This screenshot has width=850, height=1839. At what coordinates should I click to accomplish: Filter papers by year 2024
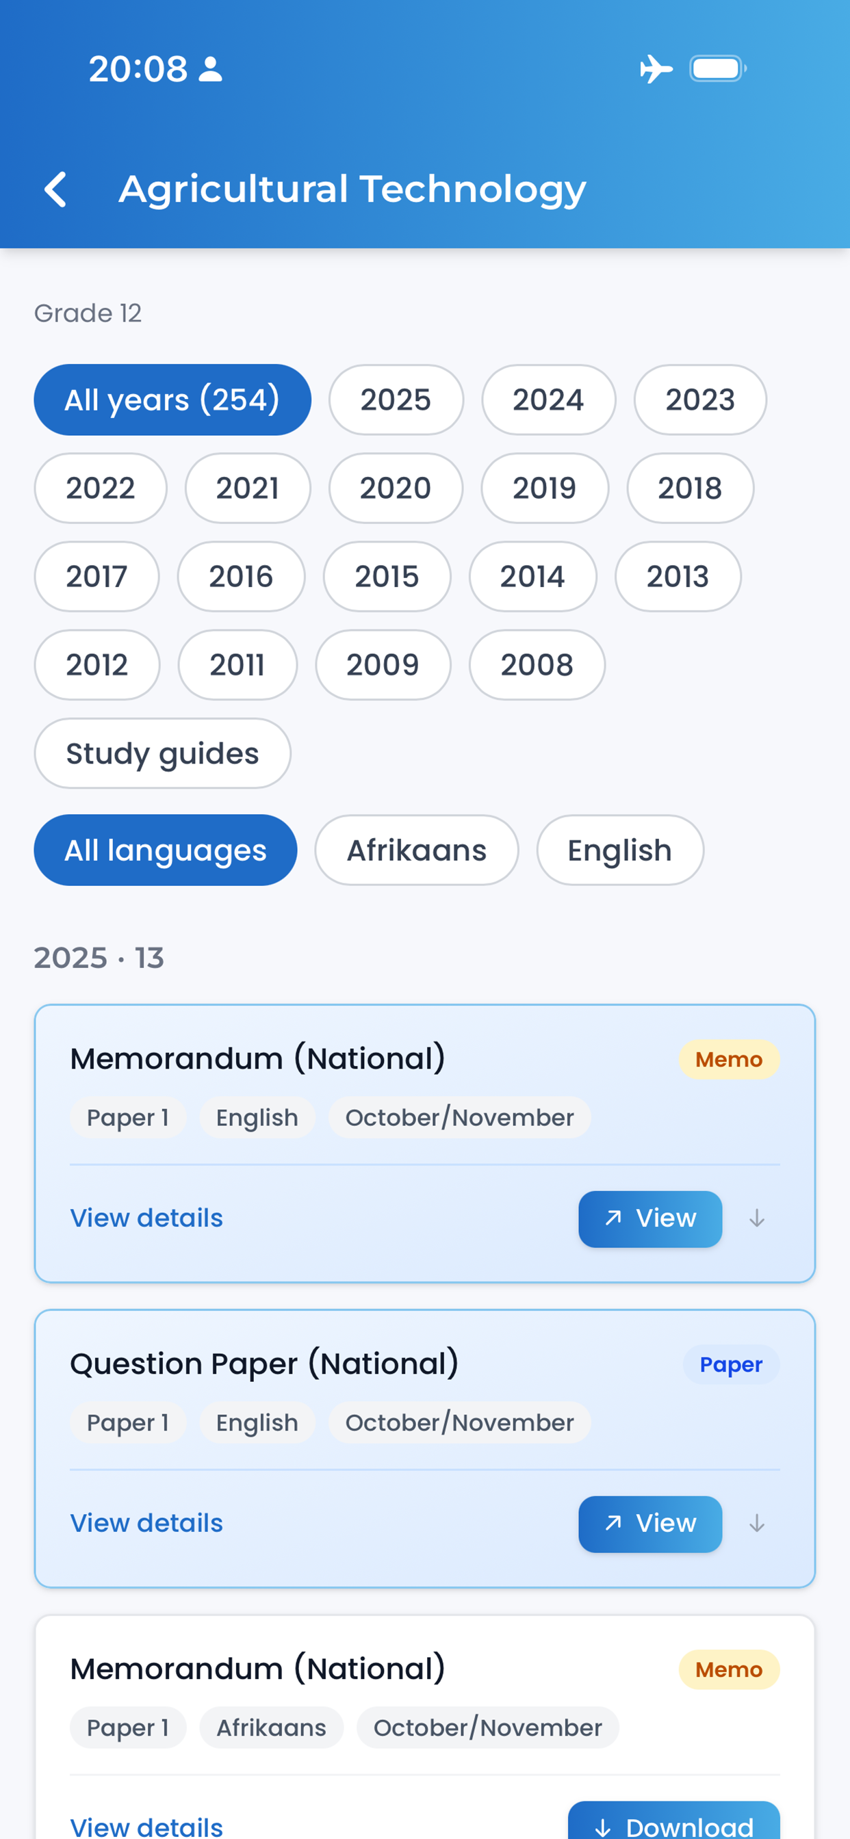click(x=548, y=400)
